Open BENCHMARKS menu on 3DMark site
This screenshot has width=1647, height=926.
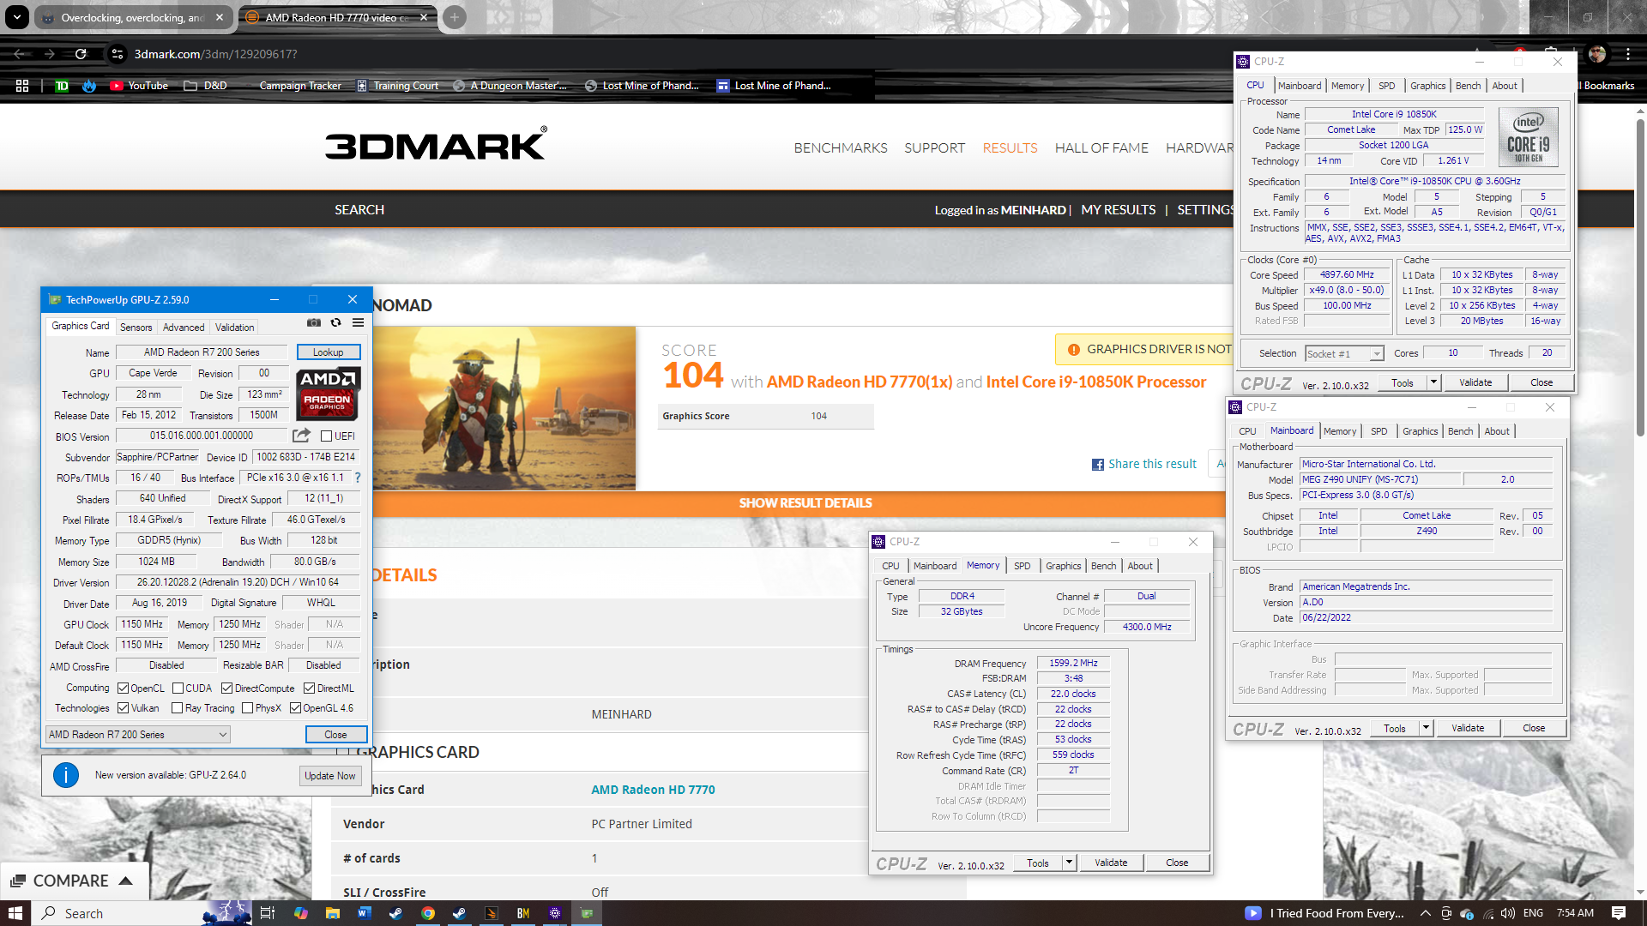841,148
